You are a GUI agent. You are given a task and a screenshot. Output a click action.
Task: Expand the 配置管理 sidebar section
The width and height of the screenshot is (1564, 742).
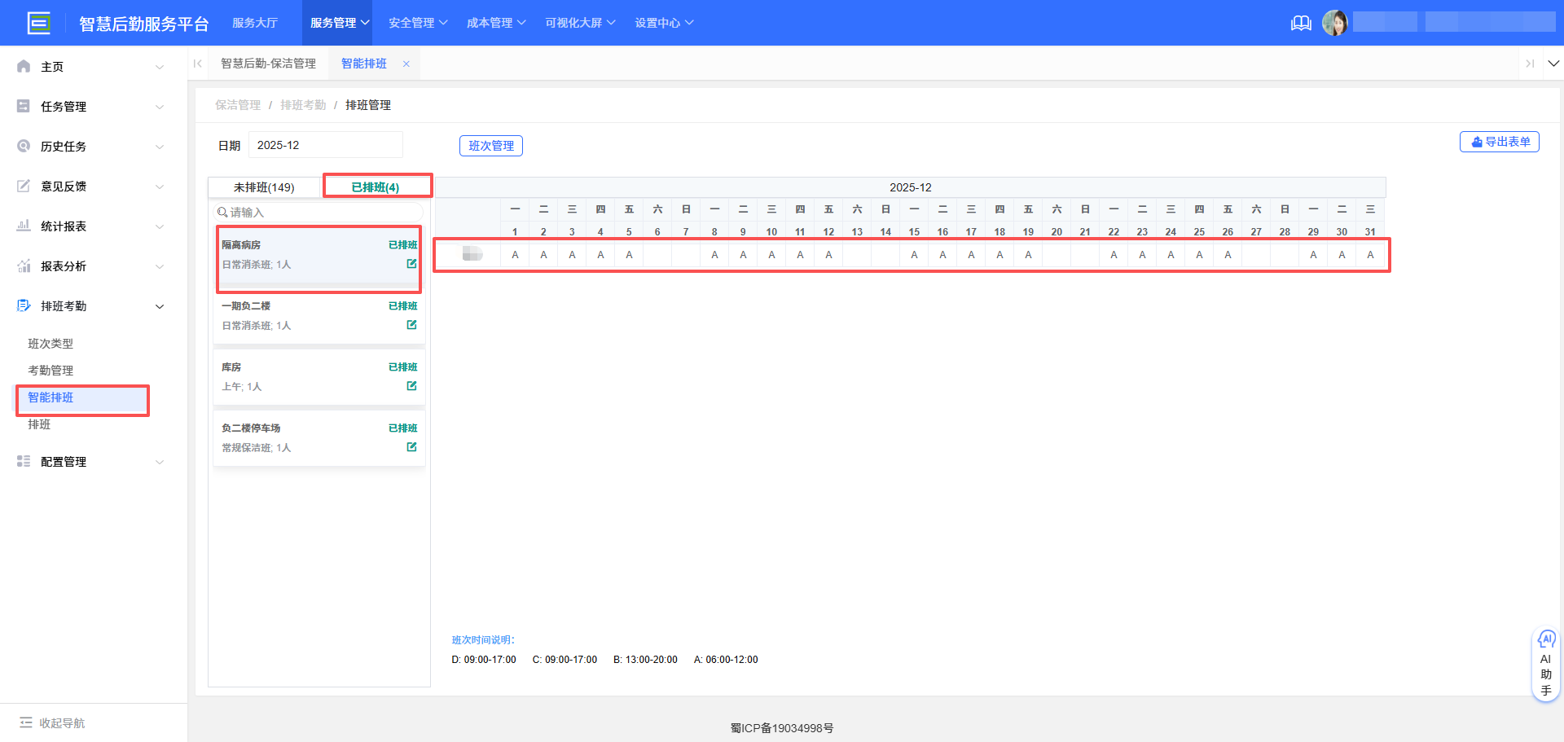click(63, 461)
